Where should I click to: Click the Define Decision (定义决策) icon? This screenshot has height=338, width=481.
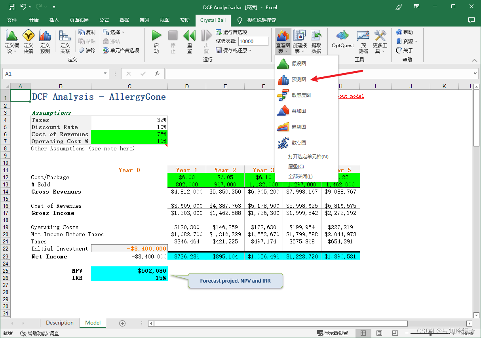28,42
